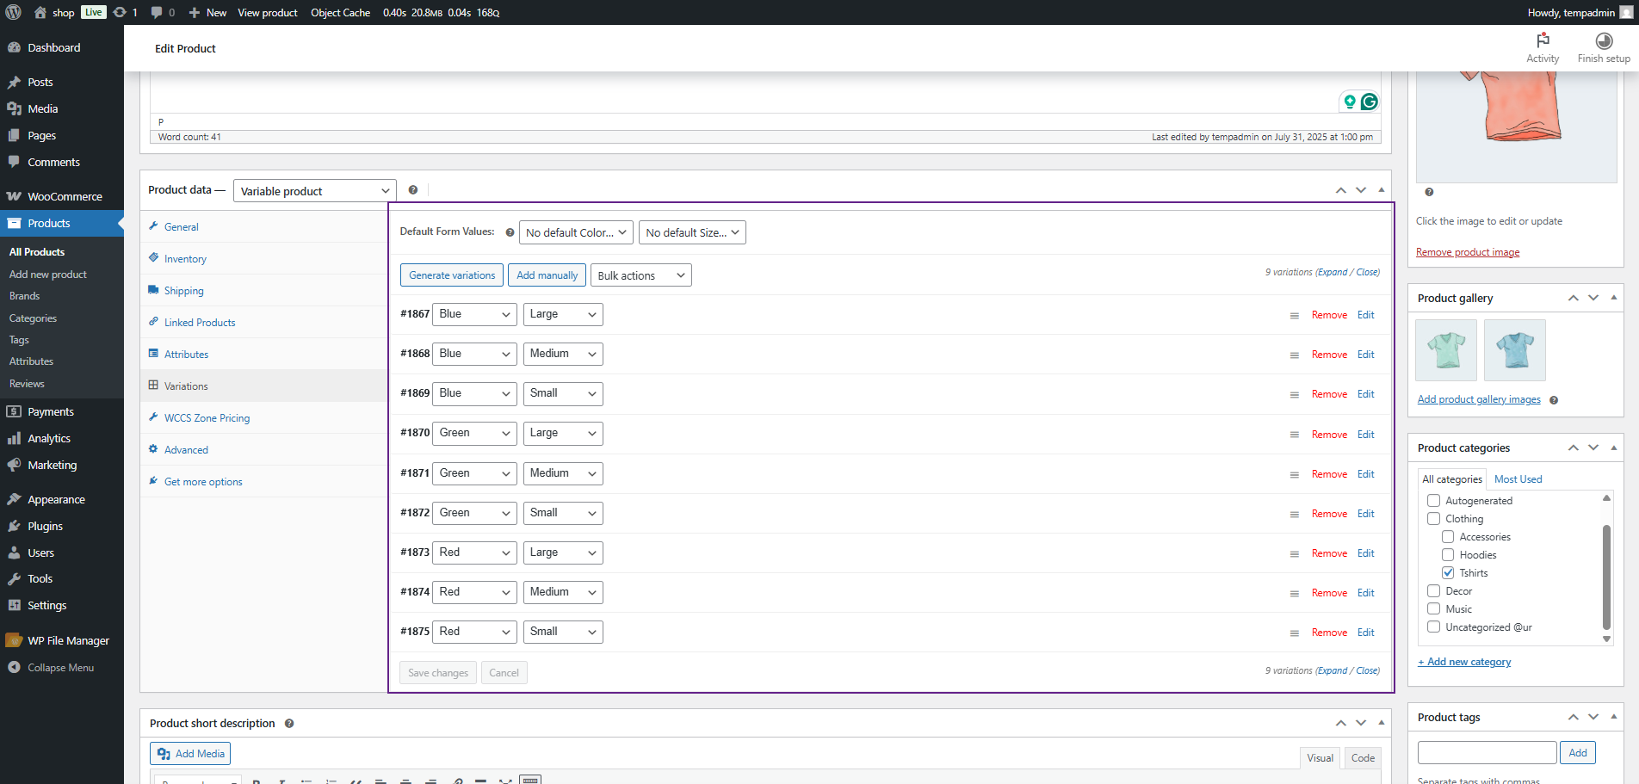
Task: Click the Activity flag icon
Action: click(1543, 40)
